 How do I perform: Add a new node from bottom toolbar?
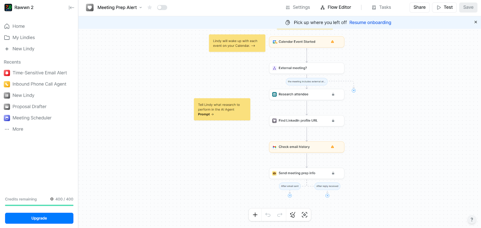(255, 215)
